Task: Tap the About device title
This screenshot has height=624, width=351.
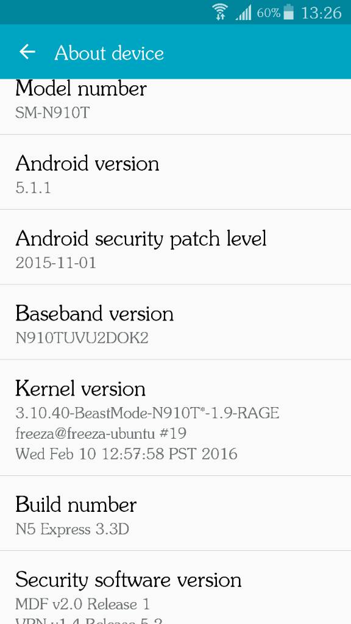Action: click(109, 53)
